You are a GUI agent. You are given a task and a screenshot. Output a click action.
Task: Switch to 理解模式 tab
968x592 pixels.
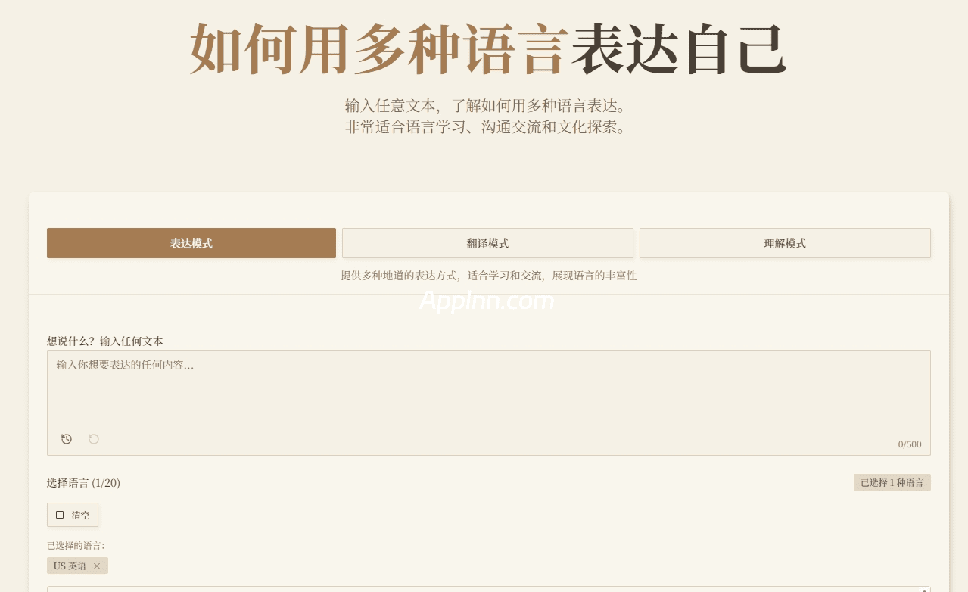pyautogui.click(x=785, y=243)
